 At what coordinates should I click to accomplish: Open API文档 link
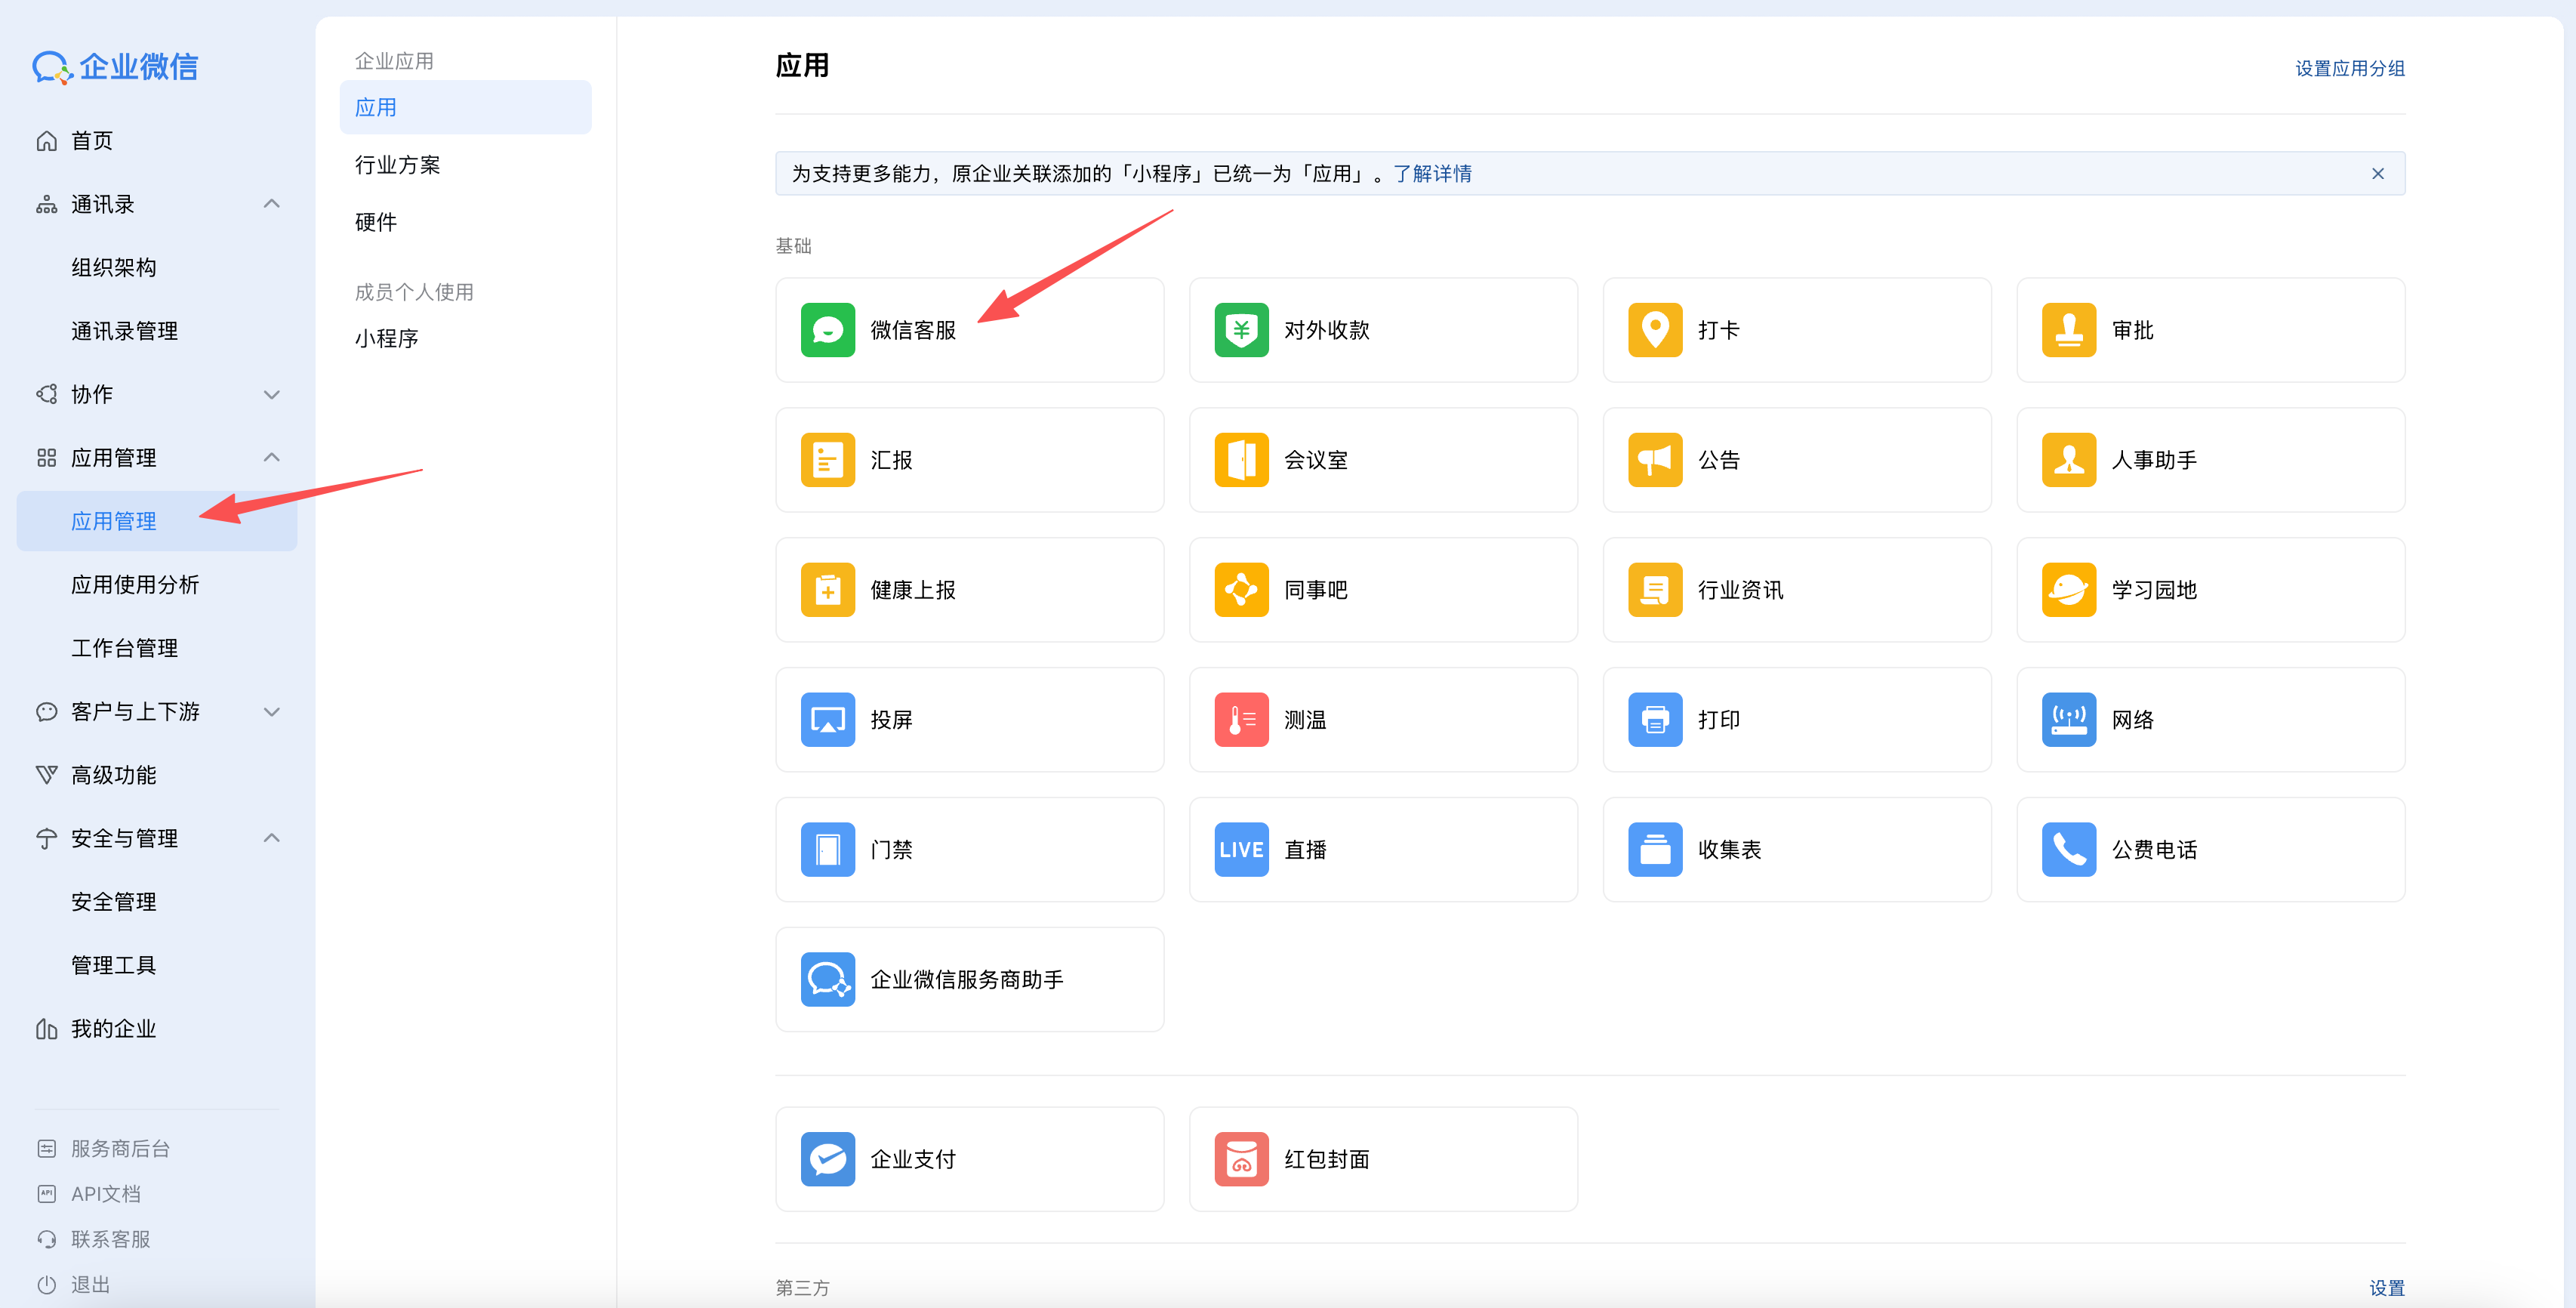pyautogui.click(x=105, y=1194)
